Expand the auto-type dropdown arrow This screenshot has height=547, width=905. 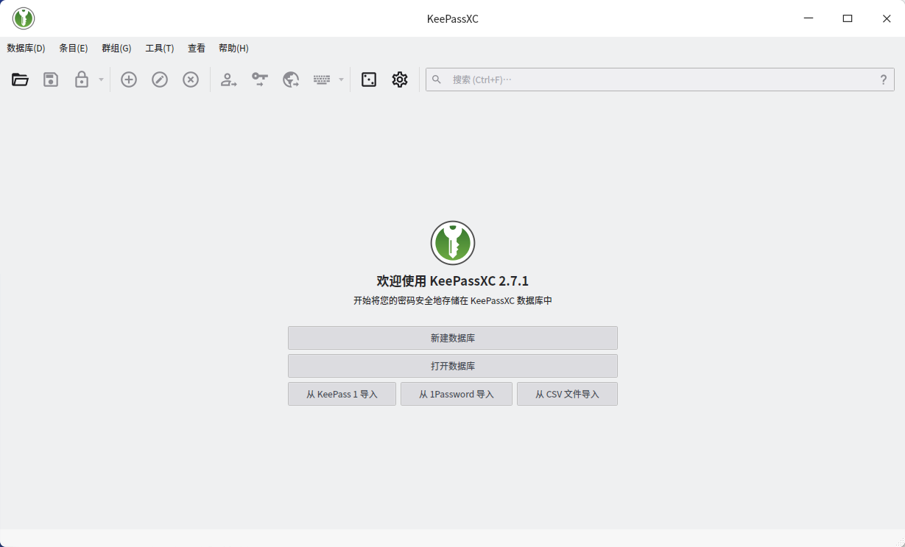[x=341, y=80]
